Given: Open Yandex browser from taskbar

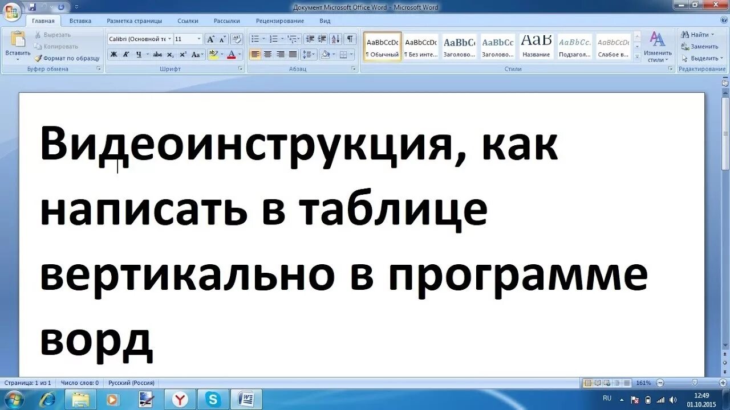Looking at the screenshot, I should coord(180,399).
